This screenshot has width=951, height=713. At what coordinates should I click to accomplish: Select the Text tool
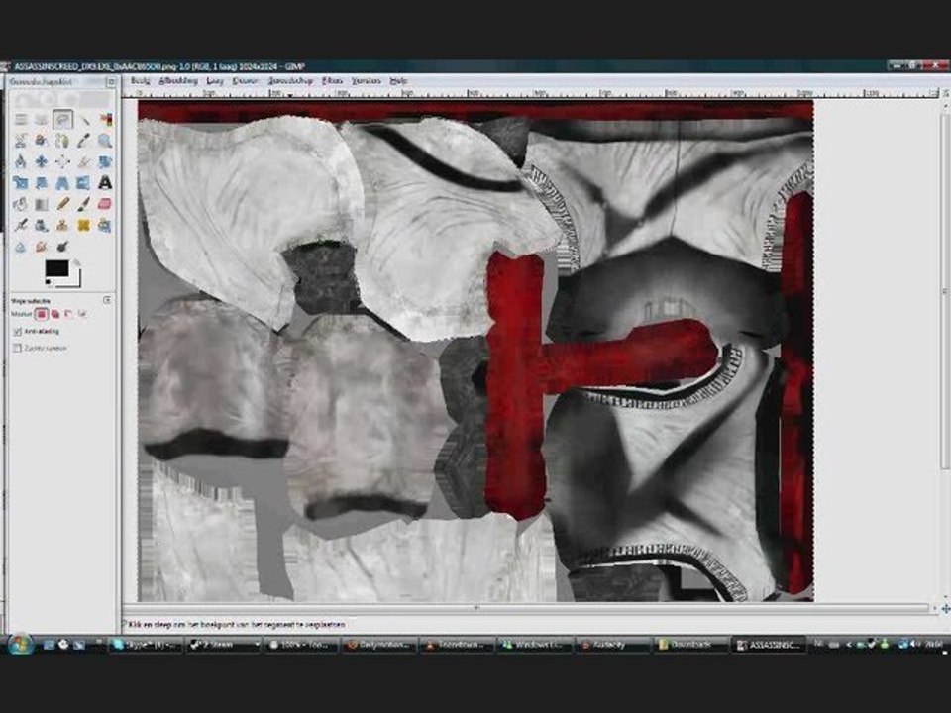[105, 182]
